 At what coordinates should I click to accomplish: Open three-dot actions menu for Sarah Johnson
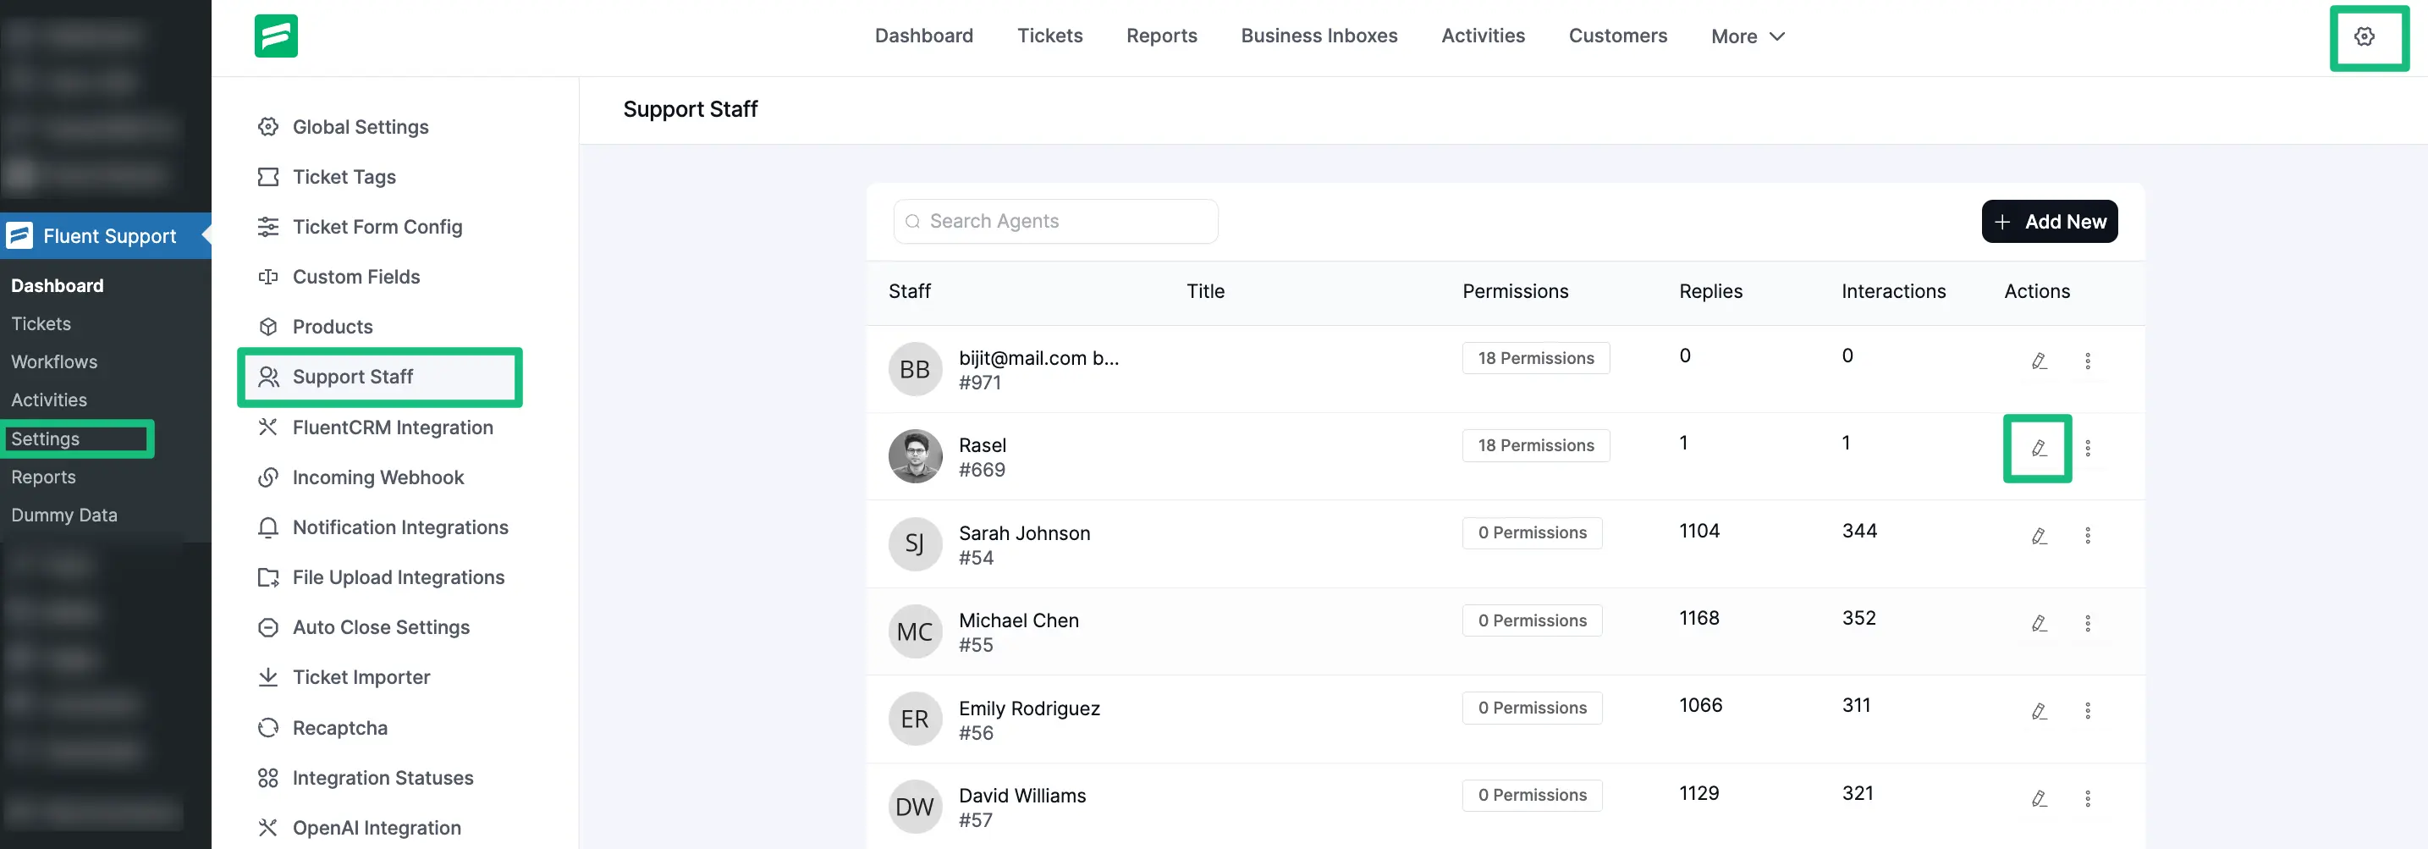point(2087,536)
